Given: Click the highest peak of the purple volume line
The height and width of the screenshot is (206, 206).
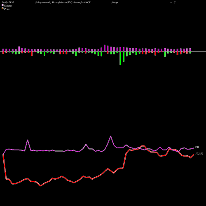Looking at the screenshot, I should [x=111, y=136].
